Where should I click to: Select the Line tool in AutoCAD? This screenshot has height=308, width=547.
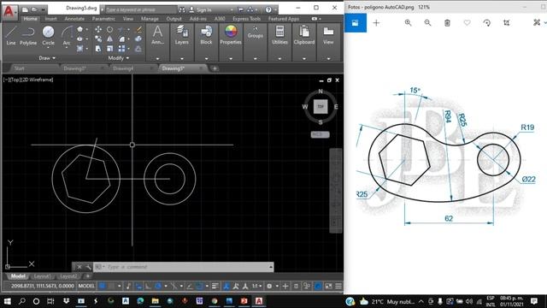coord(11,36)
